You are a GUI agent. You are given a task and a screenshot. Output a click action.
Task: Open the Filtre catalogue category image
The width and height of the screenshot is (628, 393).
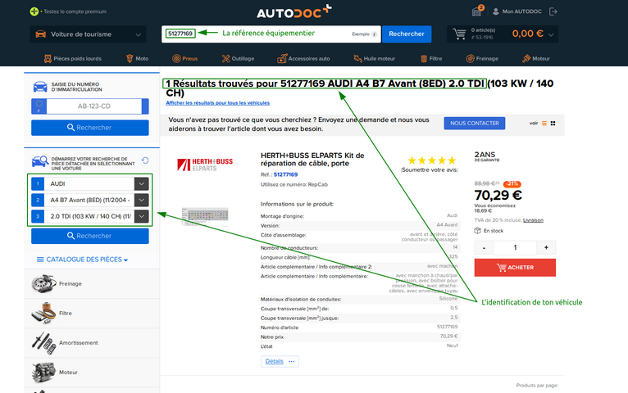43,313
